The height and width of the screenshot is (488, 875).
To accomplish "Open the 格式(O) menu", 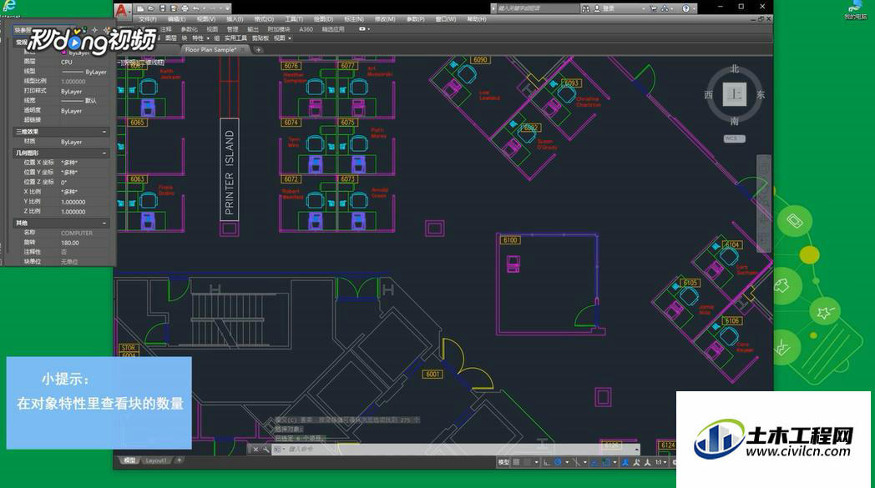I will click(264, 19).
